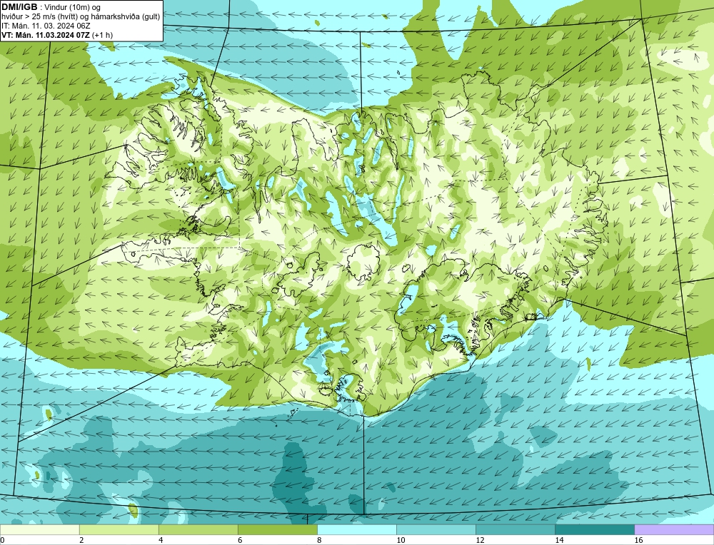Click the 6–8 m/s dark green legend swatch

pos(277,529)
